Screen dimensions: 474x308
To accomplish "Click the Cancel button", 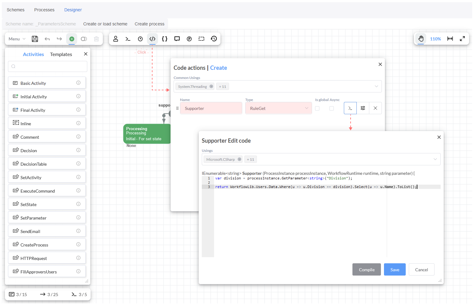I will coord(421,269).
